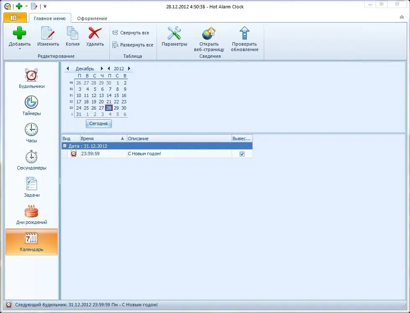Click Развернуть все in the ribbon
Image resolution: width=410 pixels, height=313 pixels.
(133, 45)
